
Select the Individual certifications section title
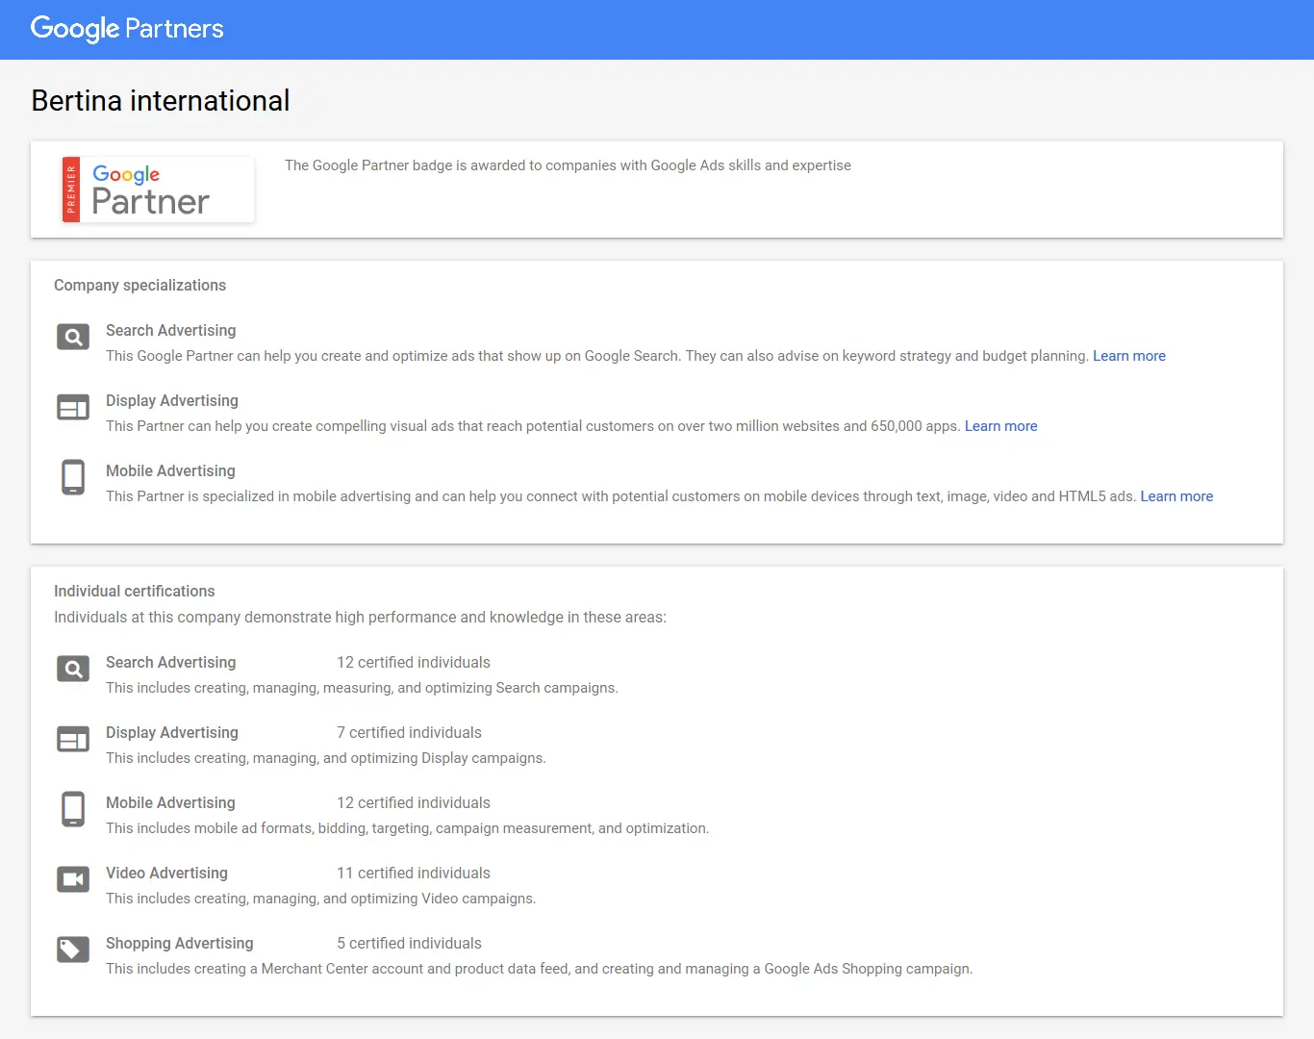tap(134, 592)
